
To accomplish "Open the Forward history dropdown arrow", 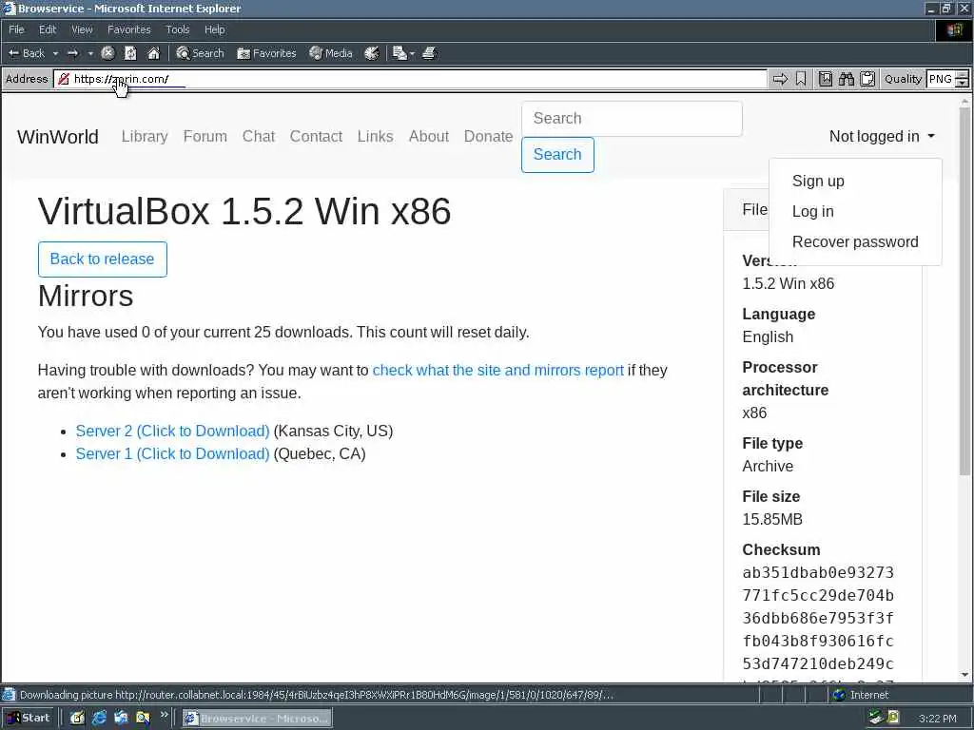I will 90,53.
